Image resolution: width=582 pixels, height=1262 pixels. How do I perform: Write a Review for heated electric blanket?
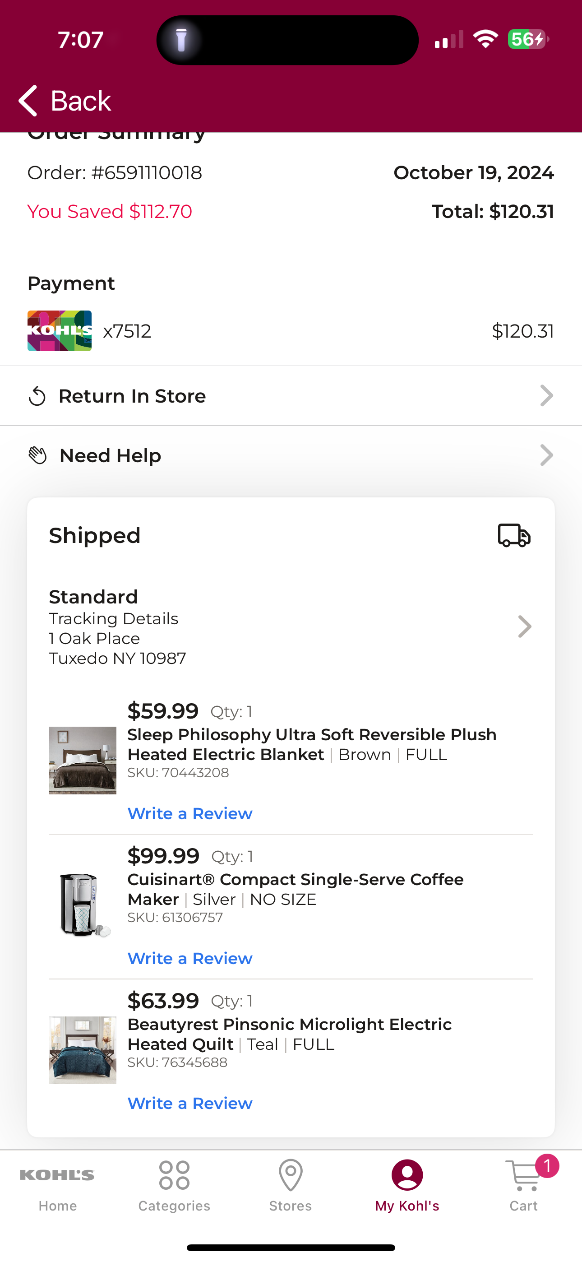[x=190, y=814]
